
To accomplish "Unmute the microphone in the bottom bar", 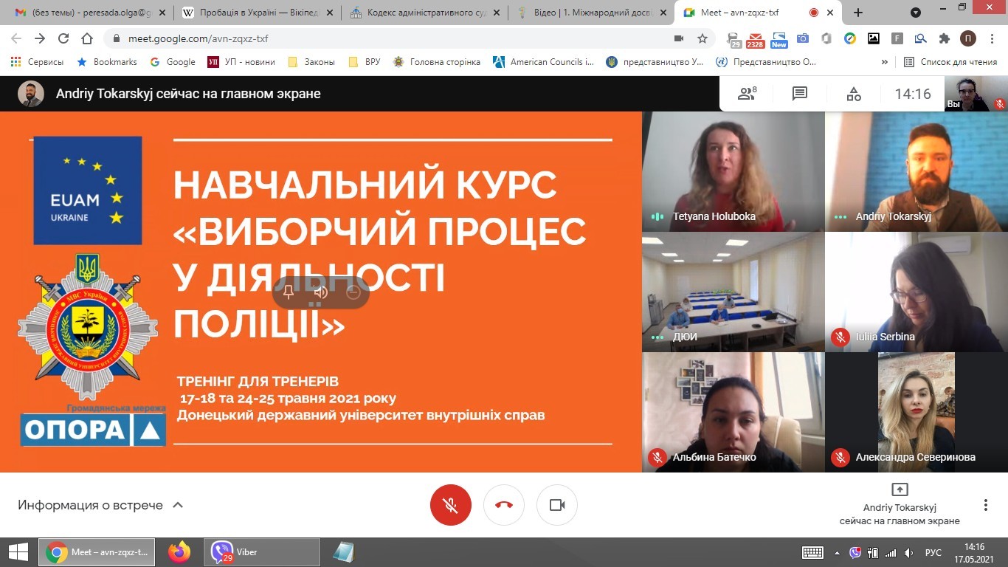I will (x=450, y=505).
